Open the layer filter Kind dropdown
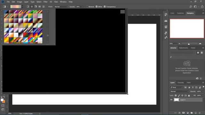This screenshot has height=115, width=205. point(176,87)
